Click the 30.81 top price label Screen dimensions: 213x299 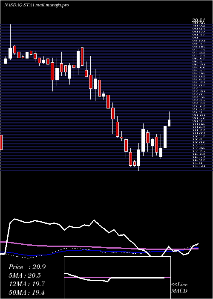[x=199, y=21]
